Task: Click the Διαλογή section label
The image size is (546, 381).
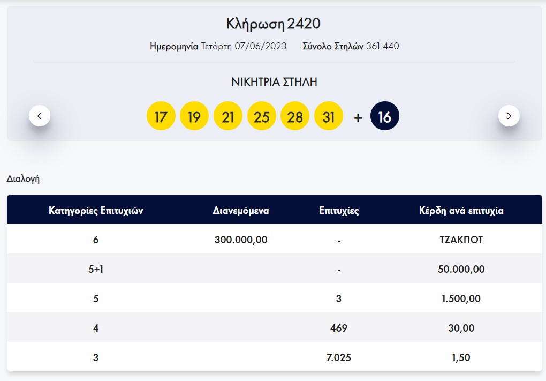Action: (23, 179)
